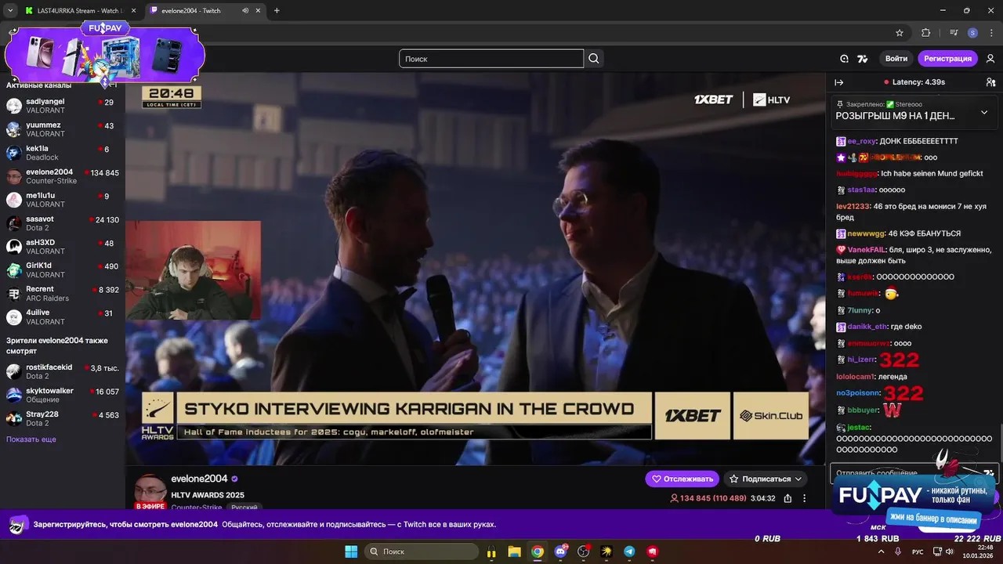Open evelone2004 channel name link

(199, 479)
